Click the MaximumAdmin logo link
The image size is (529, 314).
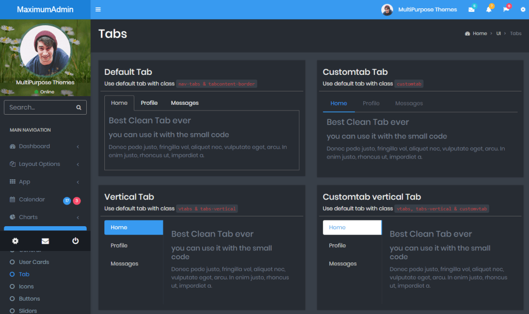45,9
